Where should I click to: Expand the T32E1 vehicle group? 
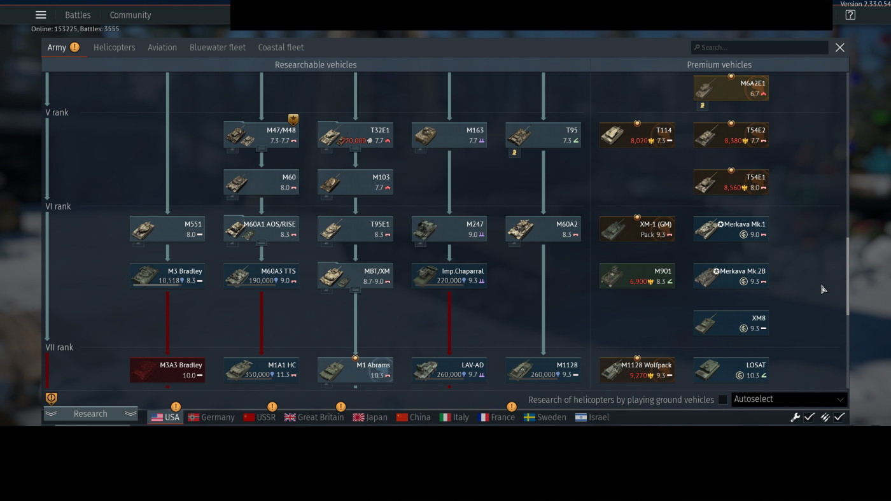(x=355, y=149)
